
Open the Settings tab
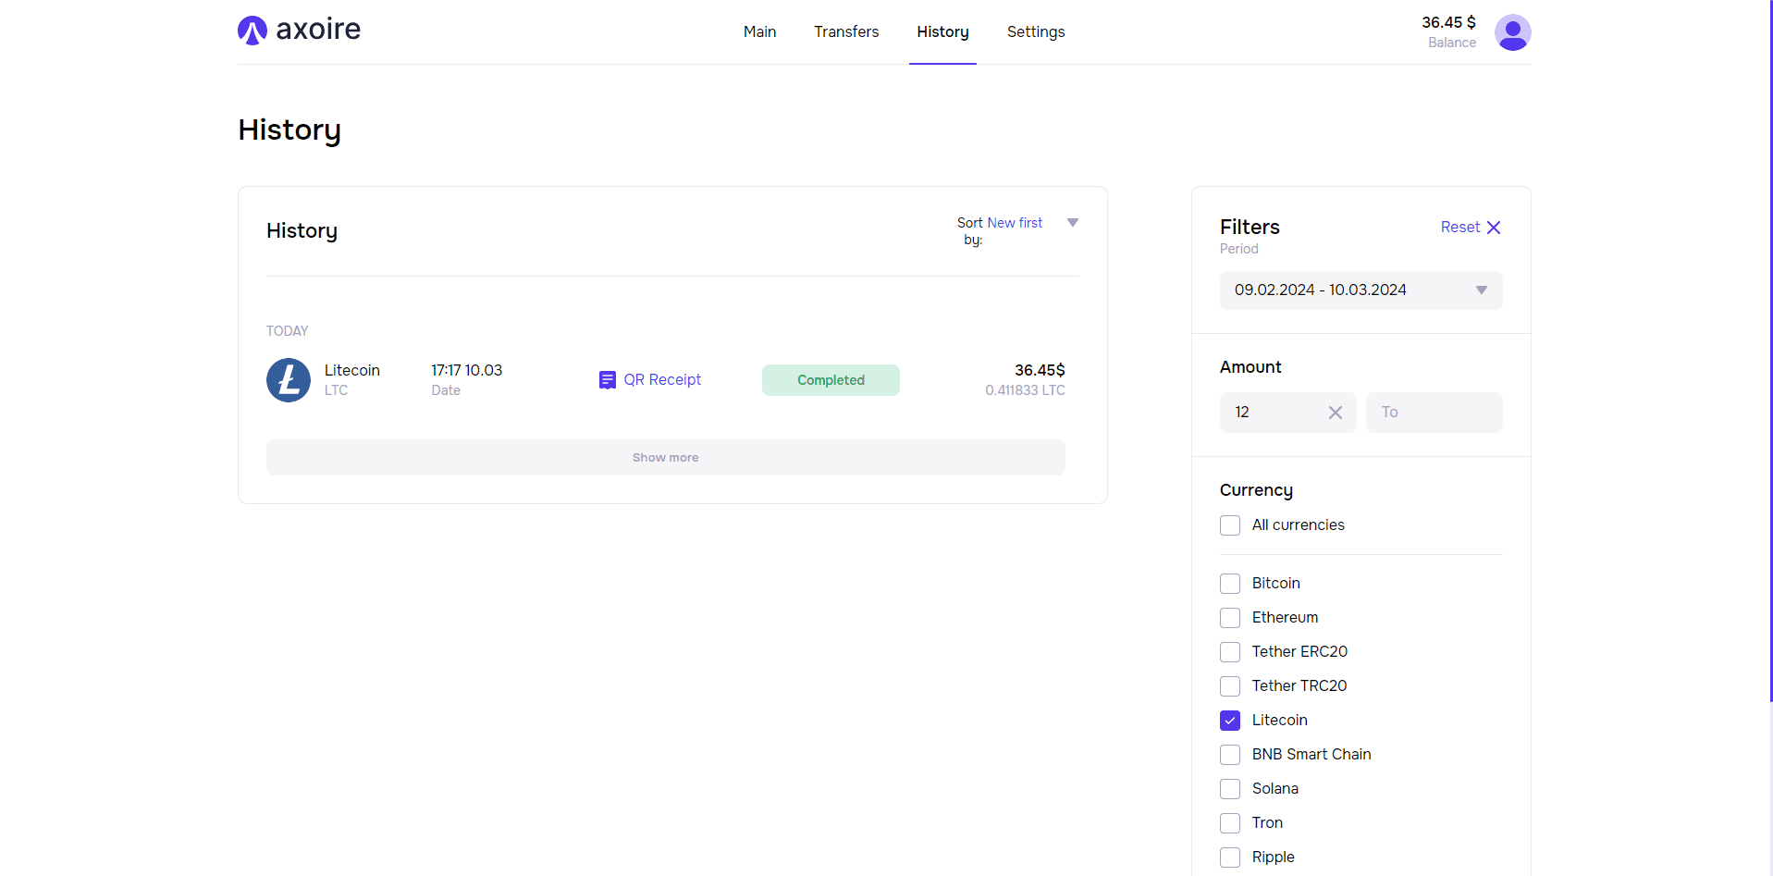click(1036, 31)
